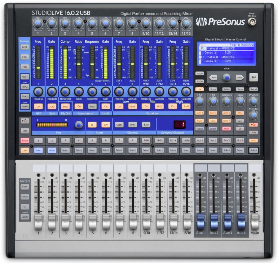
Task: Click the Recall button
Action: (x=254, y=89)
